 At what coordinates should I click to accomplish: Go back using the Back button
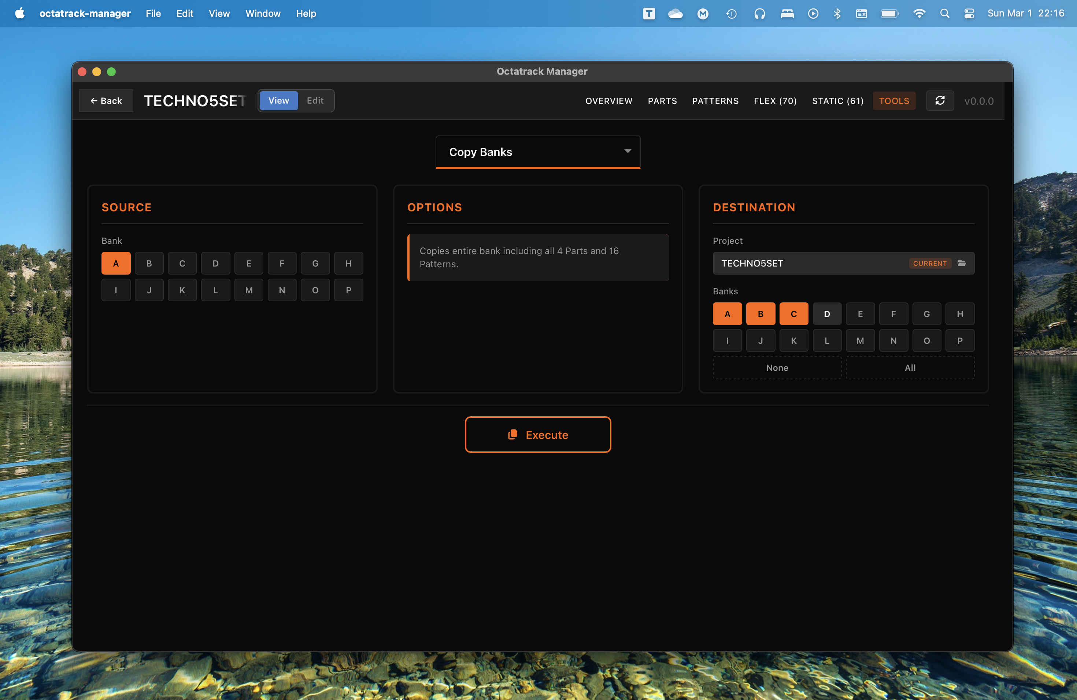(106, 100)
